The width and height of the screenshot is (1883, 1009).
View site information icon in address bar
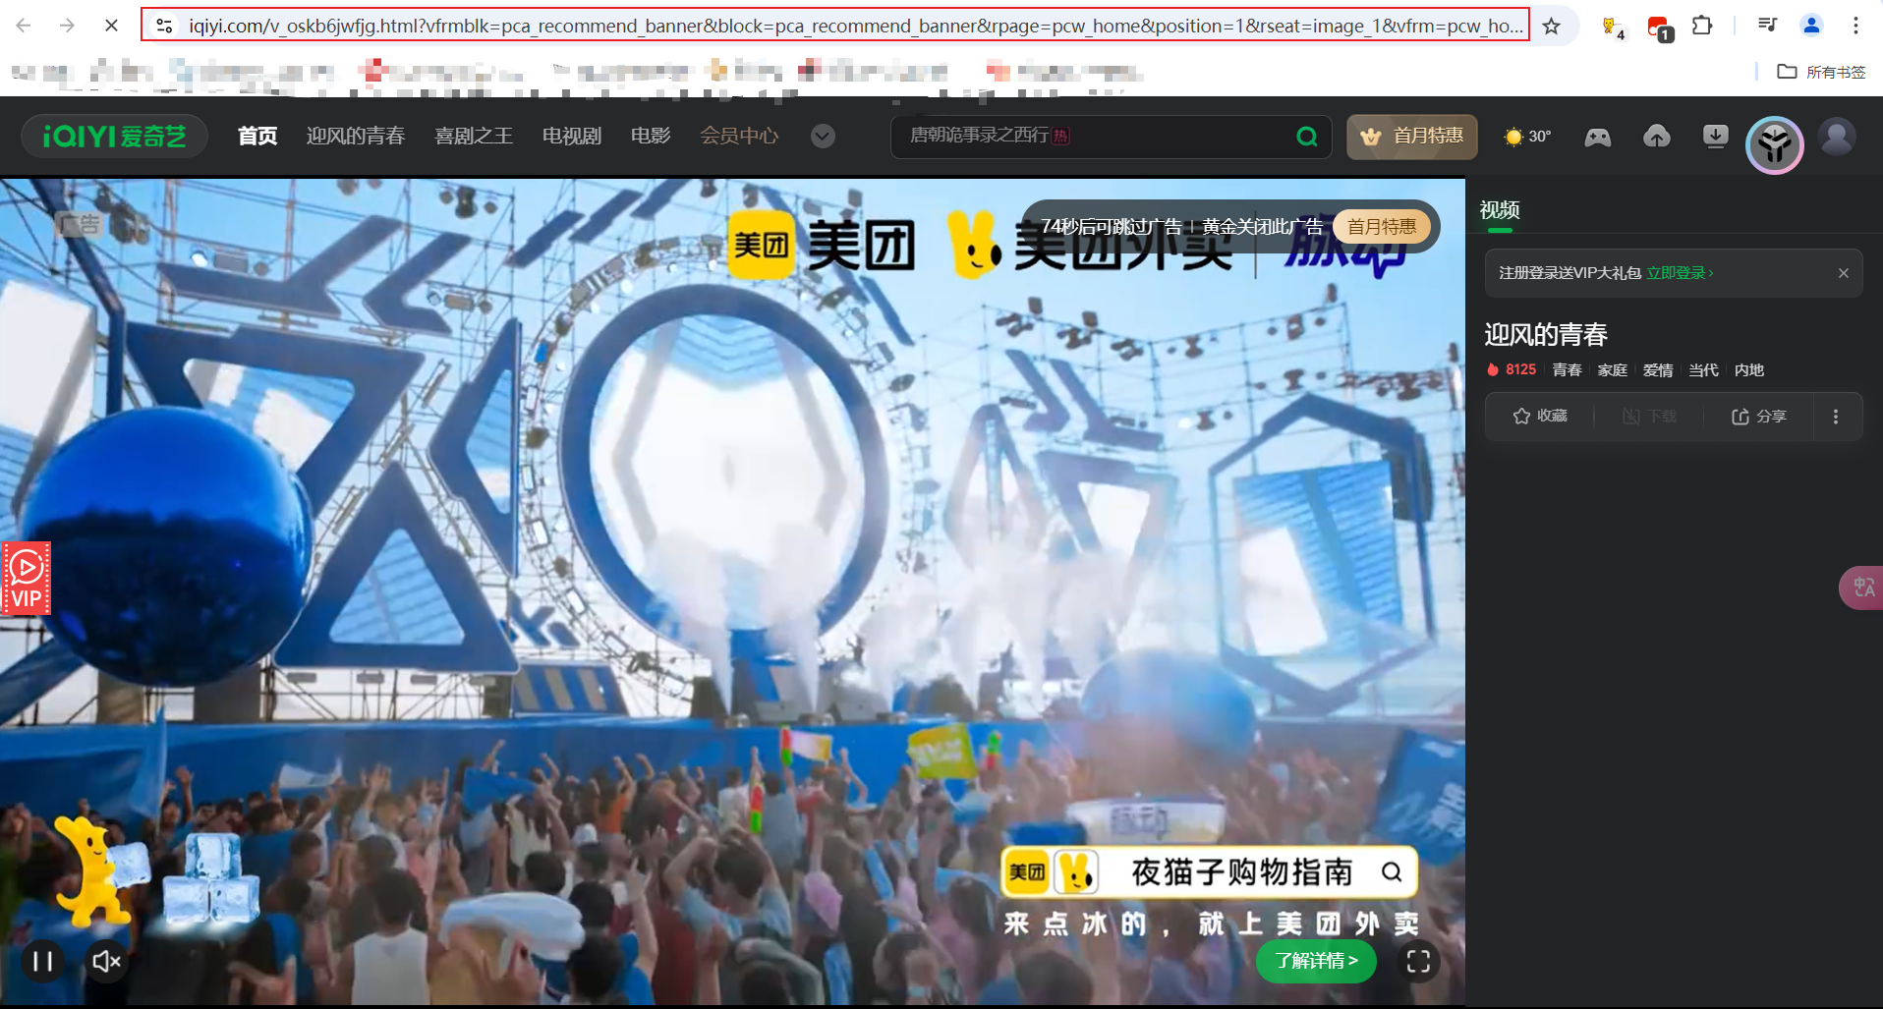point(165,27)
